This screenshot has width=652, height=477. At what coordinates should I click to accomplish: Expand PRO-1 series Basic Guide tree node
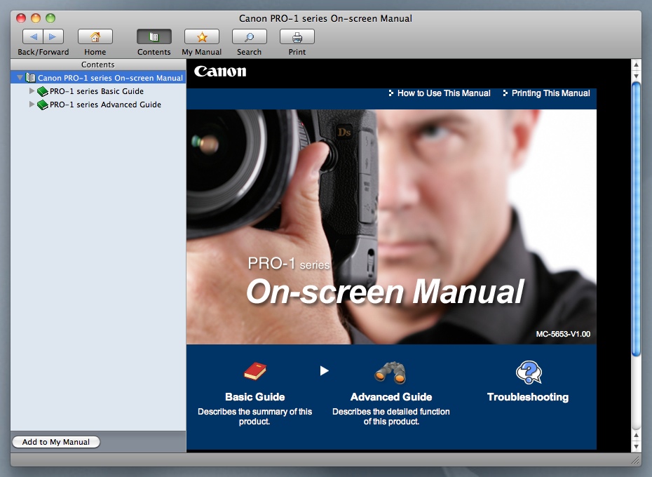[32, 91]
